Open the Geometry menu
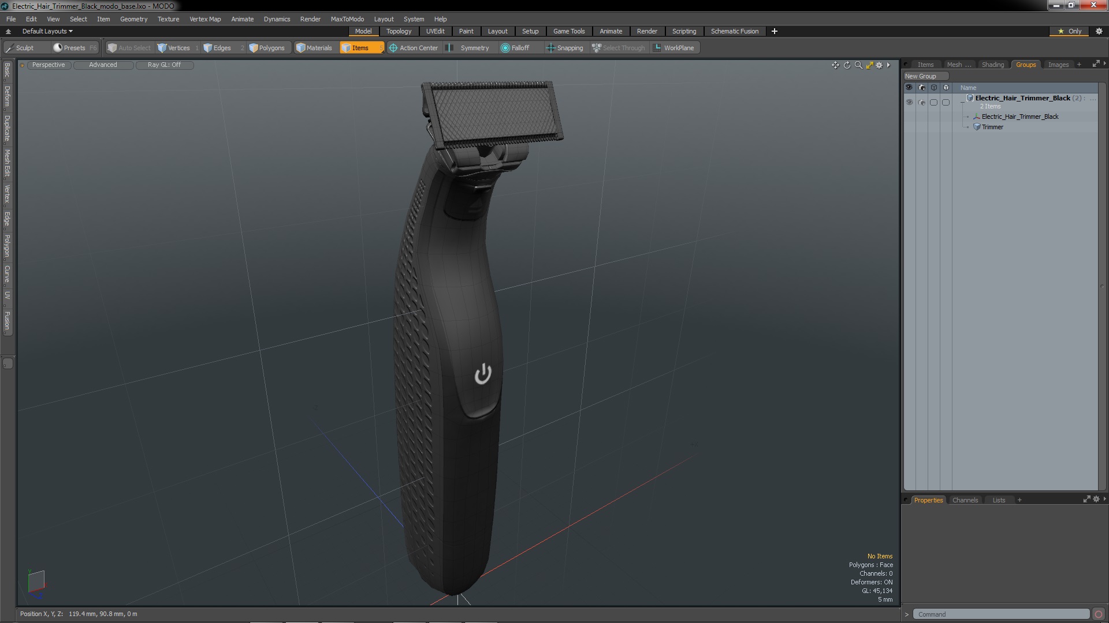Viewport: 1109px width, 623px height. pyautogui.click(x=133, y=19)
